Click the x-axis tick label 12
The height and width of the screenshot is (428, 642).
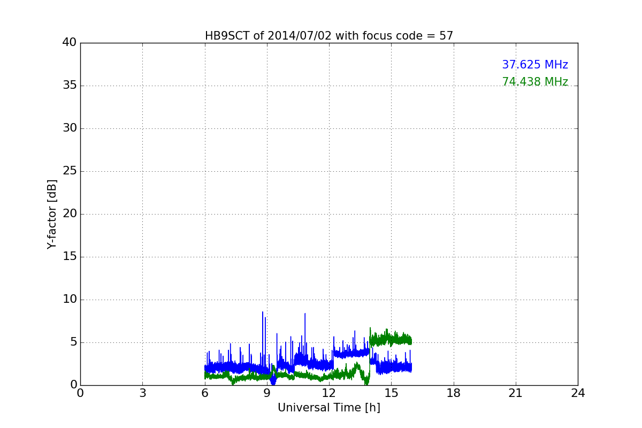point(329,393)
